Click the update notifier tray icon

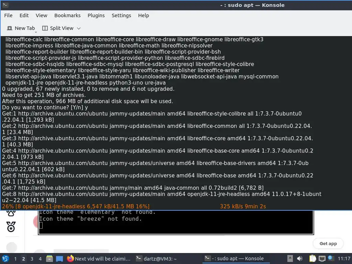pyautogui.click(x=330, y=258)
